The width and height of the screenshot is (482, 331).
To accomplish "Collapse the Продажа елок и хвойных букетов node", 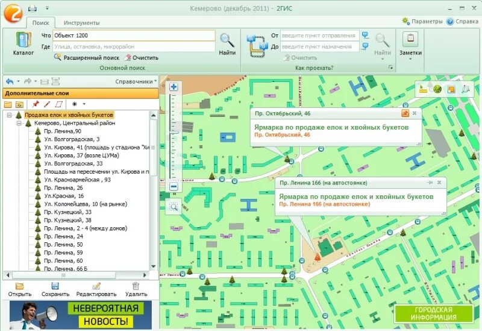I will coord(9,115).
